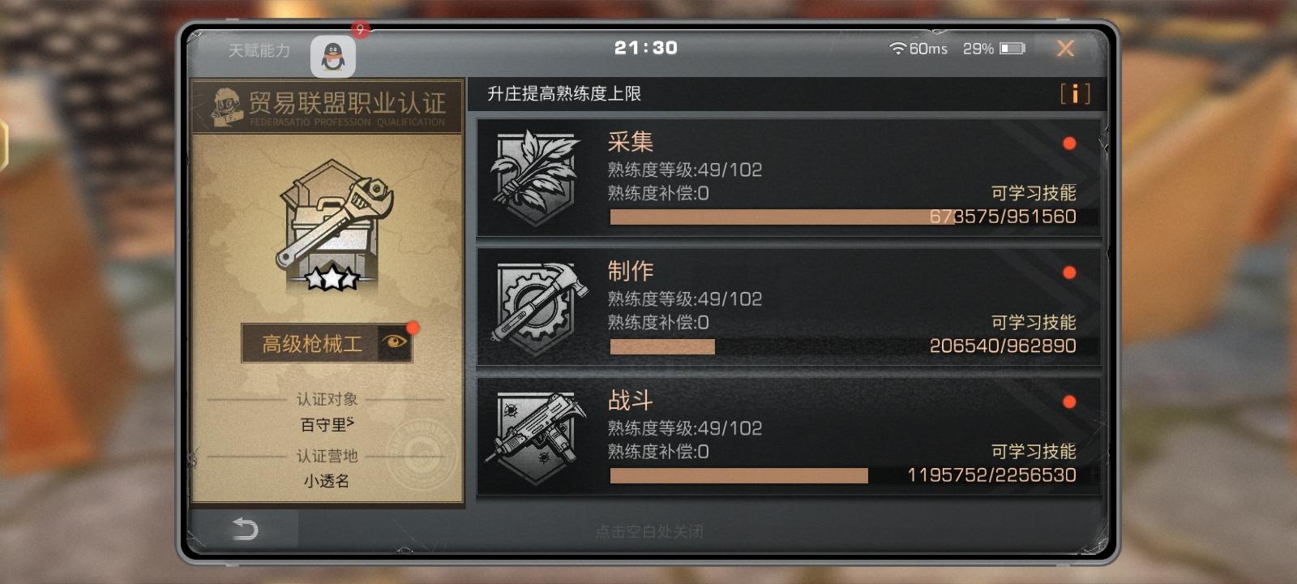Click the 战斗 proficiency progress bar
This screenshot has width=1297, height=584.
[x=854, y=475]
